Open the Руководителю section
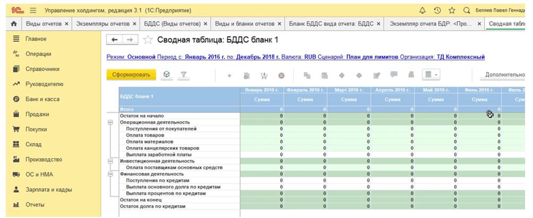This screenshot has width=533, height=218. [44, 84]
